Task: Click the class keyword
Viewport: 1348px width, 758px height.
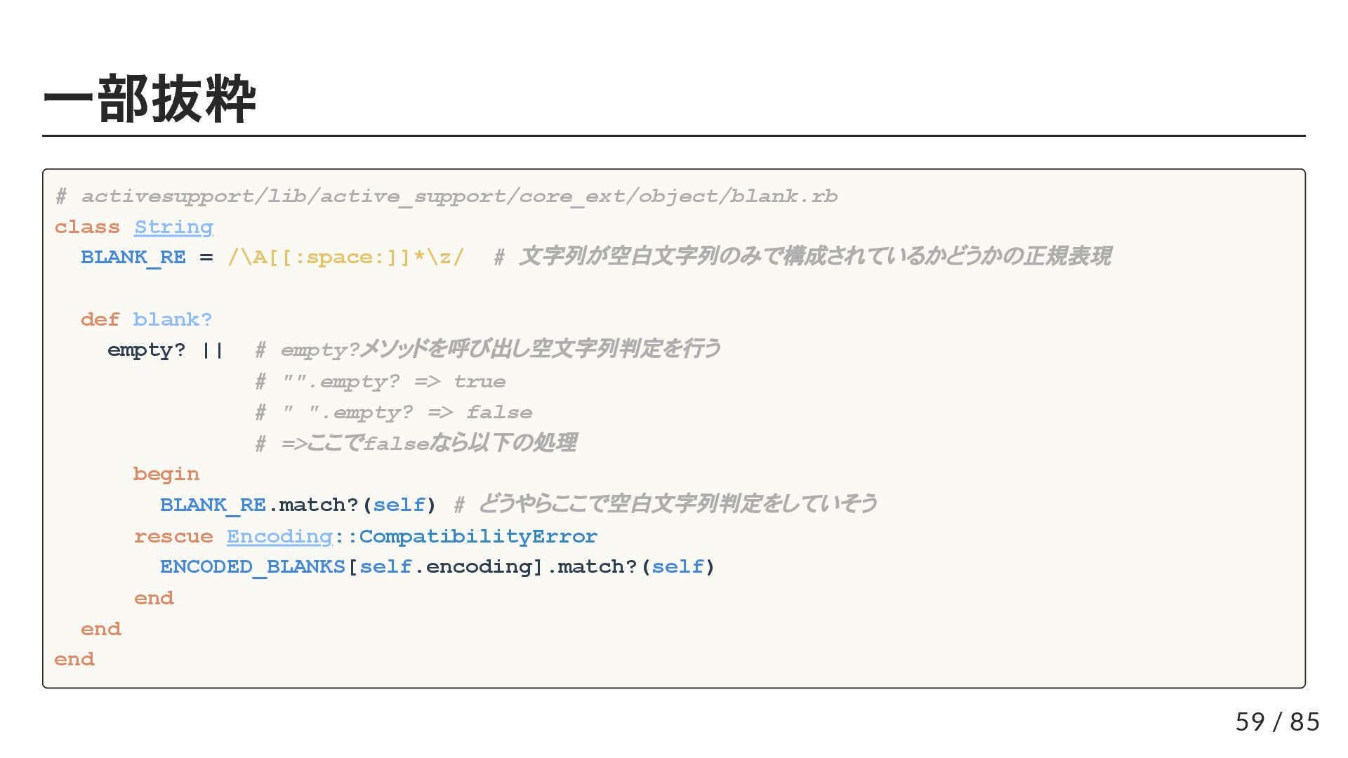Action: coord(87,227)
